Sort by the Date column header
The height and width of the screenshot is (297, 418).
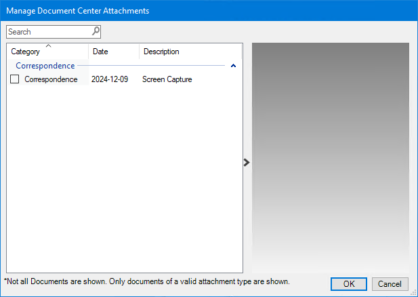(100, 52)
